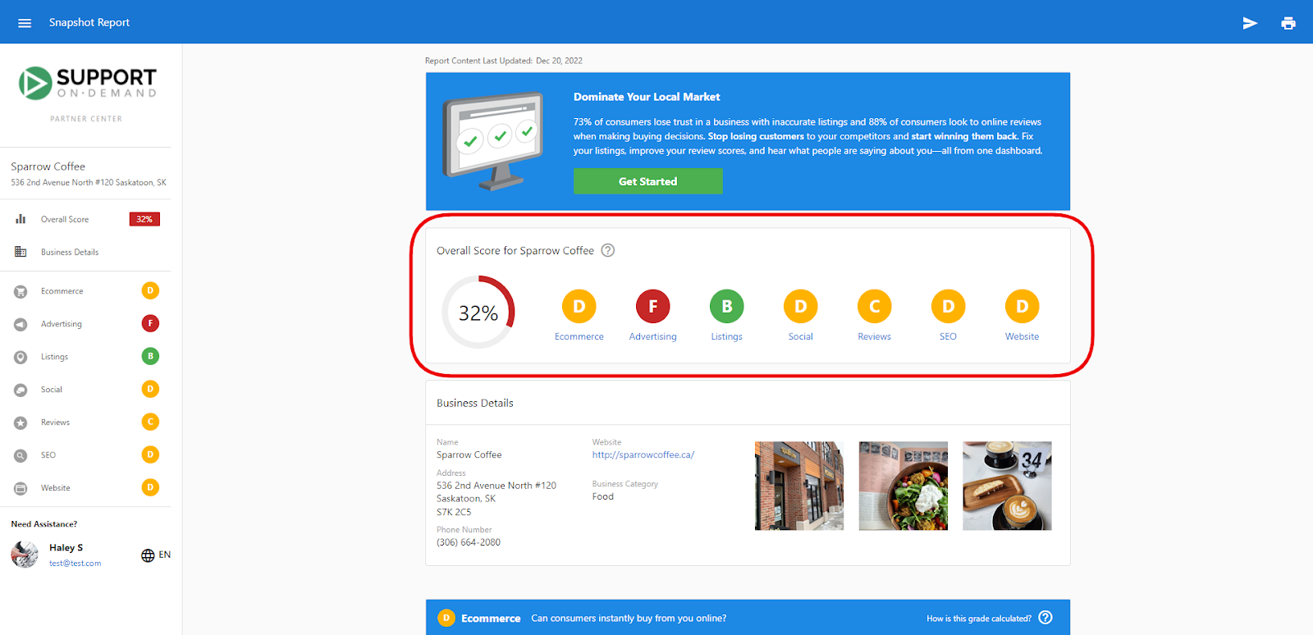Click the green B Listings grade circle
Screen dimensions: 1313x635
pyautogui.click(x=726, y=307)
